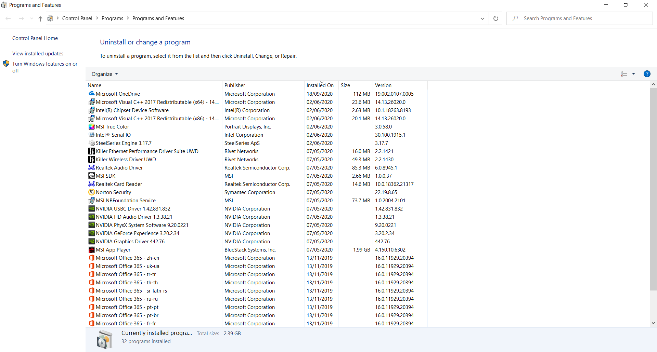Screen dimensions: 657x352
Task: Click the SteelSeries Engine 3.17.7 icon
Action: coord(91,143)
